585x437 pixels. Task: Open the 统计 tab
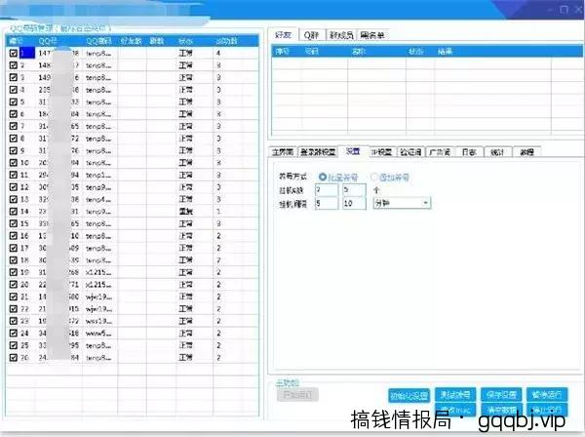coord(497,152)
